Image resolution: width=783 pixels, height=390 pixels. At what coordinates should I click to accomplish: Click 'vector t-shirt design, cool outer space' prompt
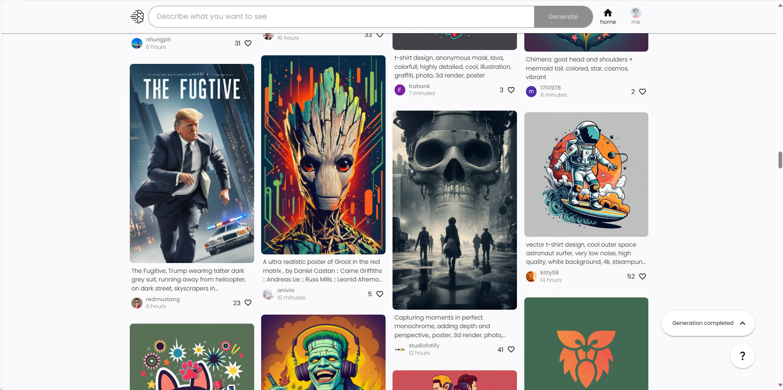click(586, 253)
